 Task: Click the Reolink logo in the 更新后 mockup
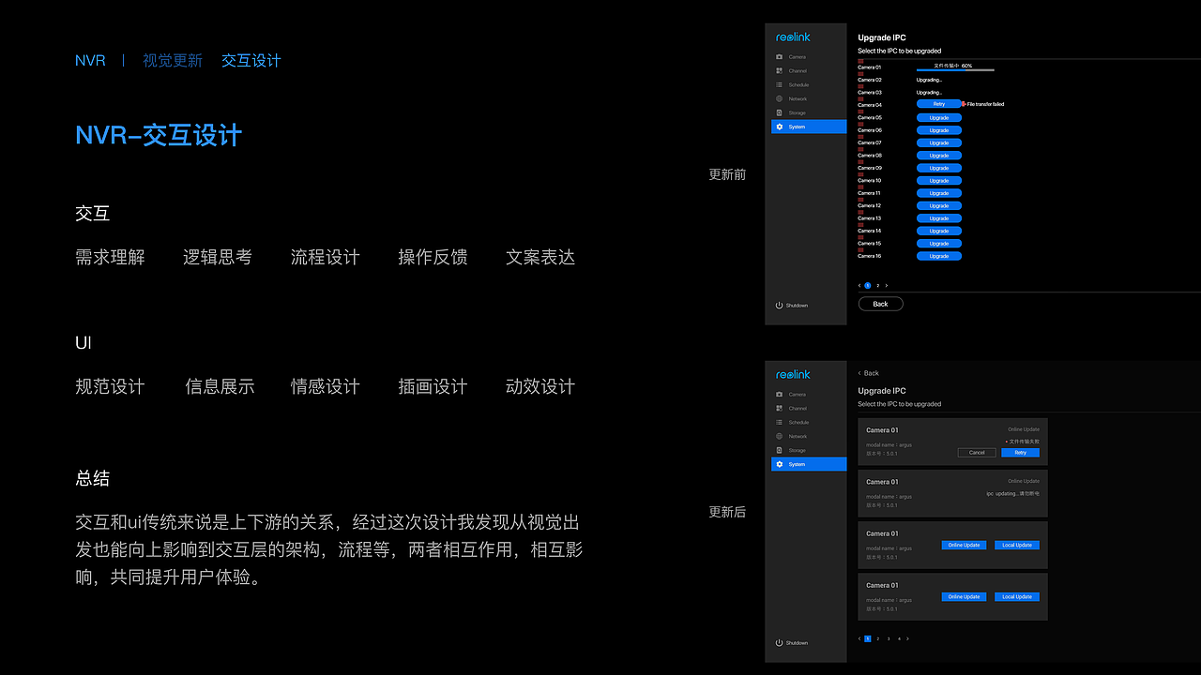click(x=793, y=375)
